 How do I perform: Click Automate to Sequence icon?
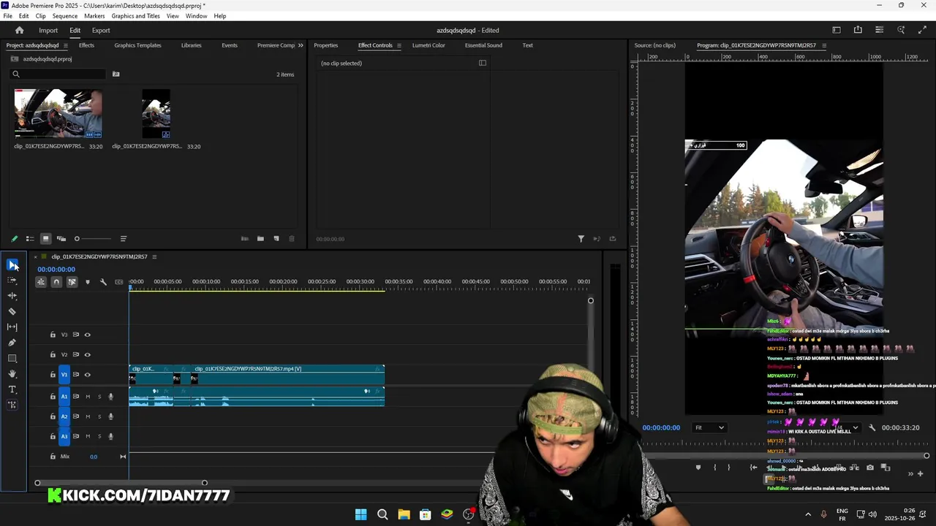coord(245,239)
